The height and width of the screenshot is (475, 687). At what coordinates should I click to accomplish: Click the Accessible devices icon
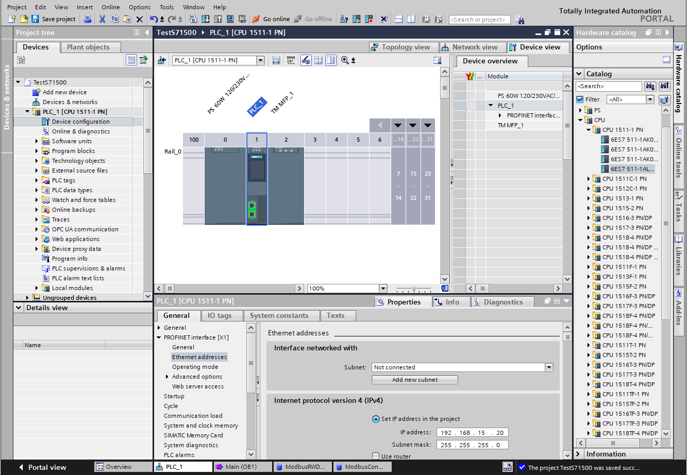click(344, 19)
